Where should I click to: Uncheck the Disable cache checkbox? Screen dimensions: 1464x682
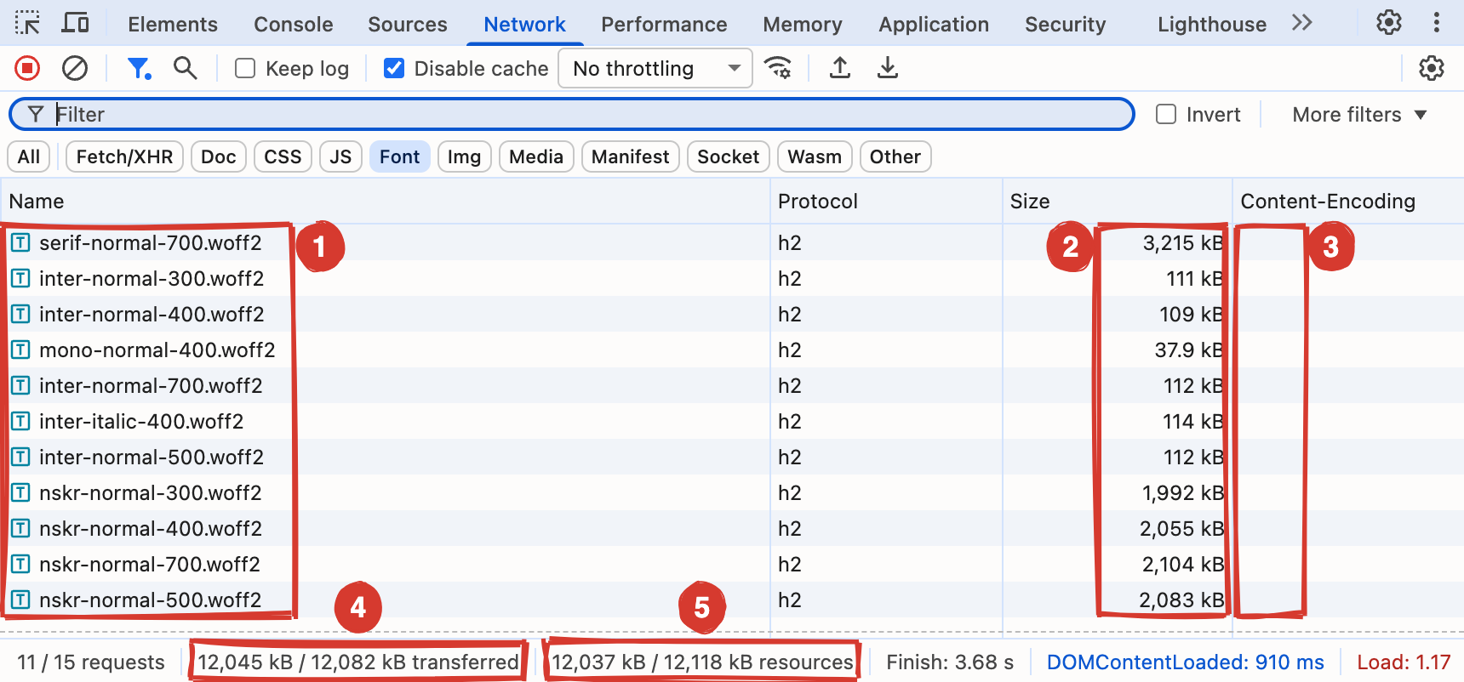pyautogui.click(x=394, y=68)
